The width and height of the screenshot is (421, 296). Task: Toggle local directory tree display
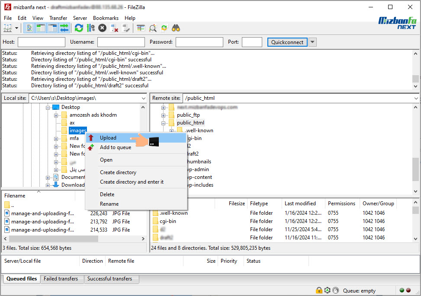[x=41, y=28]
